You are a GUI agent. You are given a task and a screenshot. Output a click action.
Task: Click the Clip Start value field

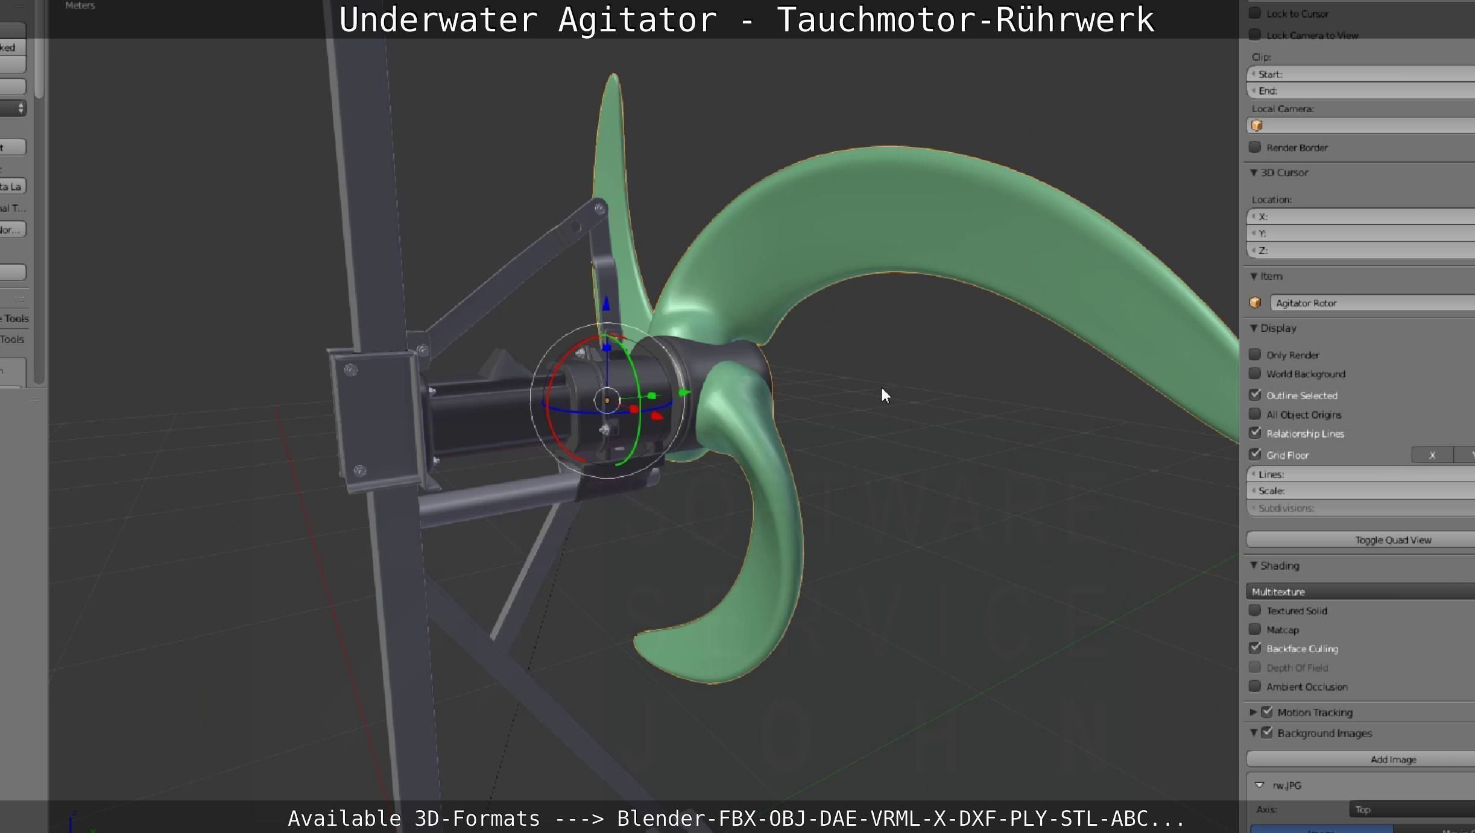1360,74
